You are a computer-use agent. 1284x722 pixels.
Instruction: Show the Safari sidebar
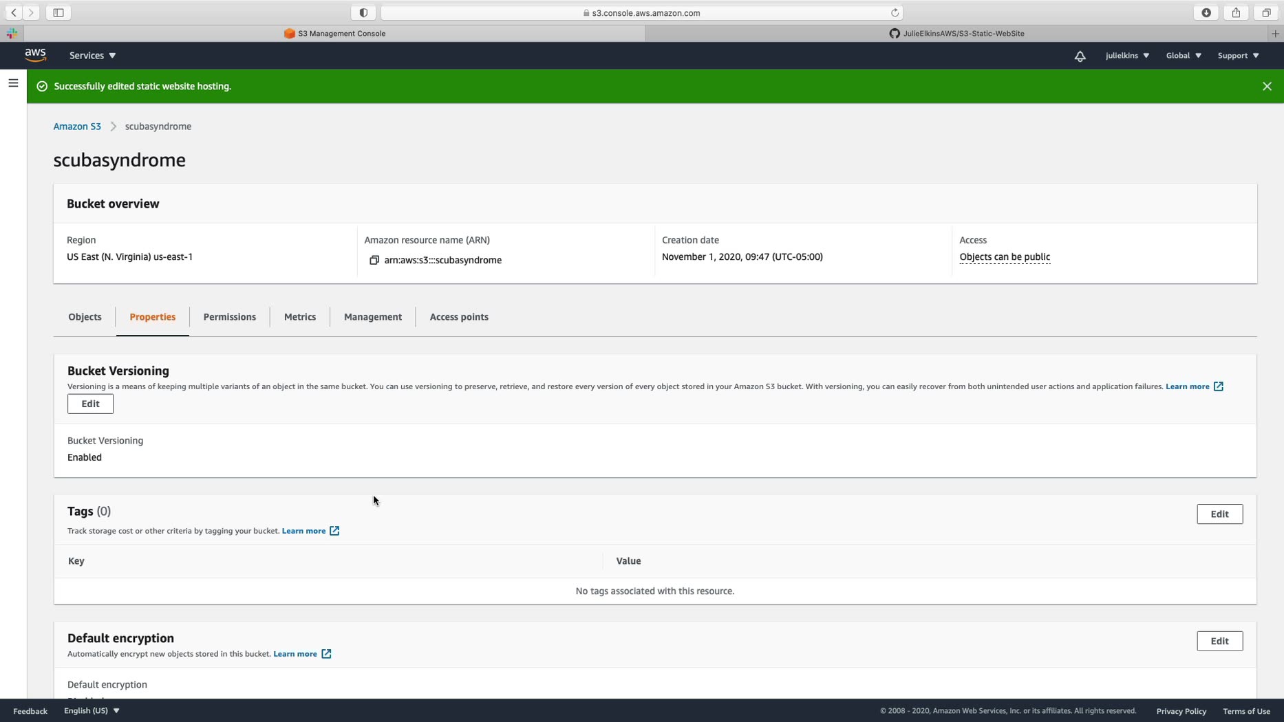pyautogui.click(x=58, y=12)
